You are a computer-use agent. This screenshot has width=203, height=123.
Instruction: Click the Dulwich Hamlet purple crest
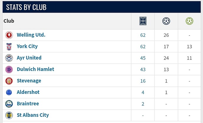tap(9, 69)
